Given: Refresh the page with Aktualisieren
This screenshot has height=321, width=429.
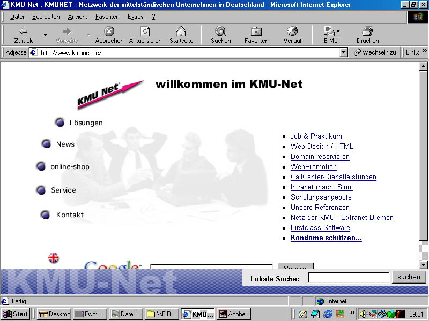Looking at the screenshot, I should coord(145,35).
